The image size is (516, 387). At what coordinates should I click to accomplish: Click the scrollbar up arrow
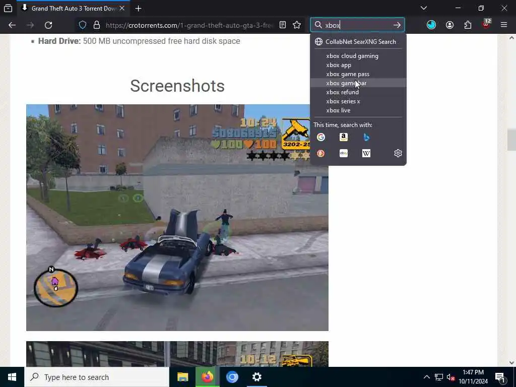click(x=511, y=38)
